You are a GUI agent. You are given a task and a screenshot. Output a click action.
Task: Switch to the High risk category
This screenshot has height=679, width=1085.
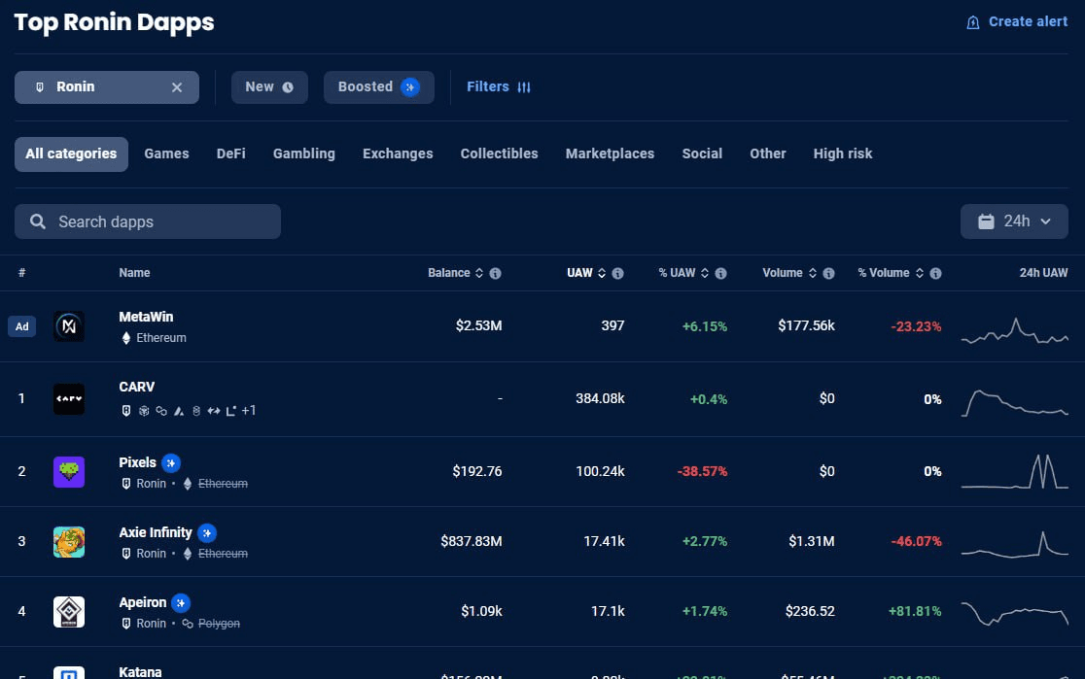842,153
